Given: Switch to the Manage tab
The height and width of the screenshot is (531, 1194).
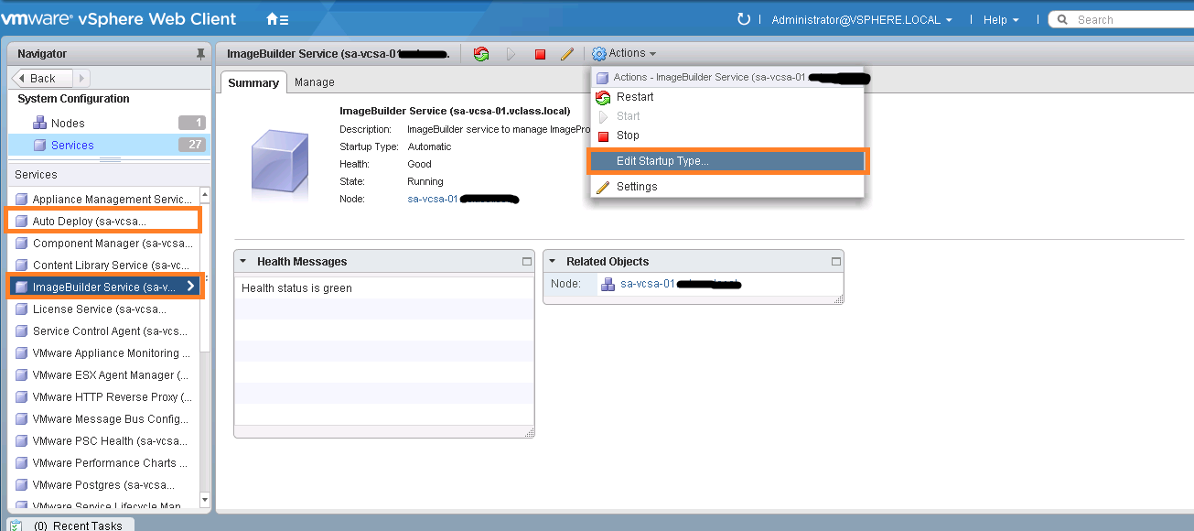Looking at the screenshot, I should click(315, 81).
